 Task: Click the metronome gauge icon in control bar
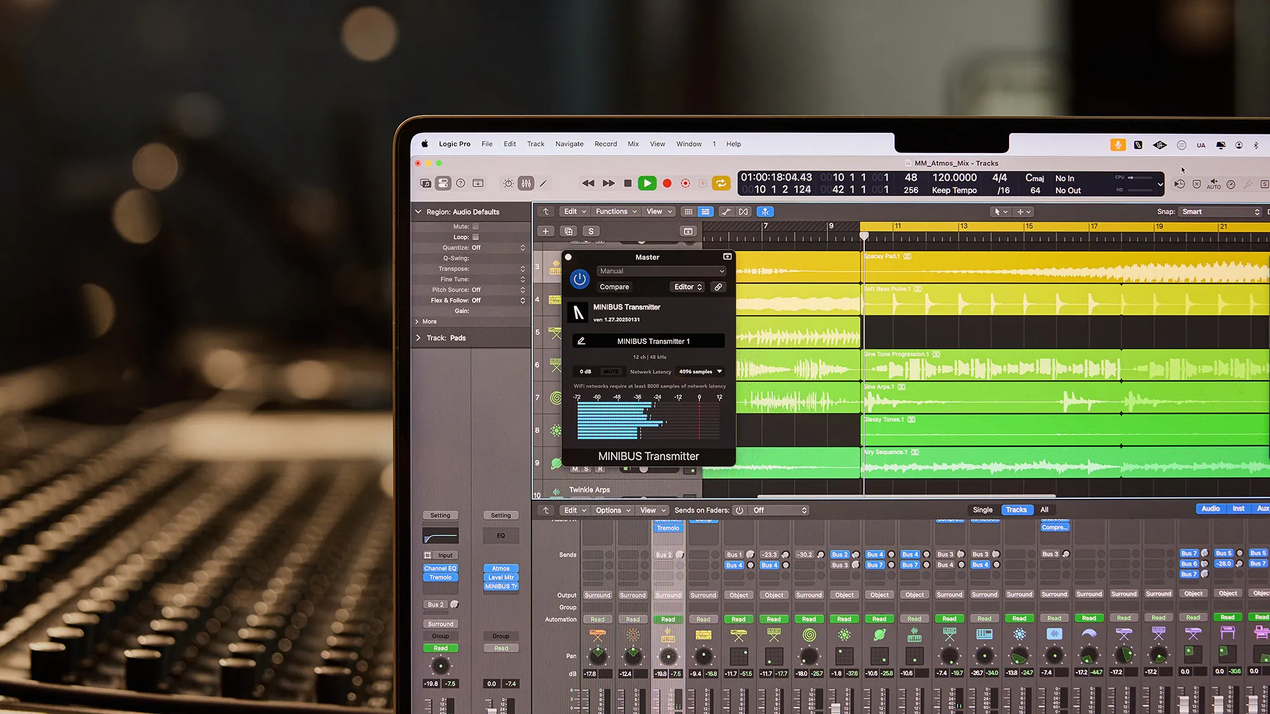tap(1231, 184)
